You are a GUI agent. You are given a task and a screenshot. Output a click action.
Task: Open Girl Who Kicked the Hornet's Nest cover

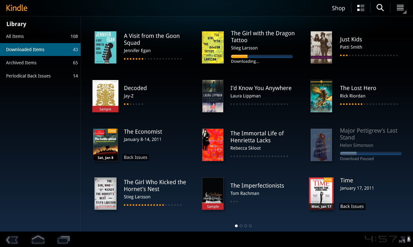[x=106, y=194]
